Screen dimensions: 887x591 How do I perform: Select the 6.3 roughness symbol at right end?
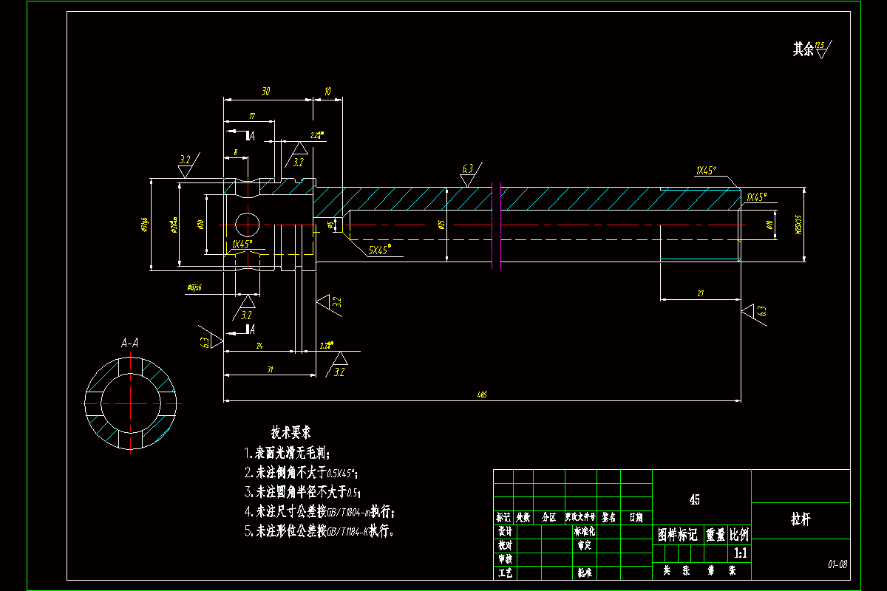tap(756, 312)
